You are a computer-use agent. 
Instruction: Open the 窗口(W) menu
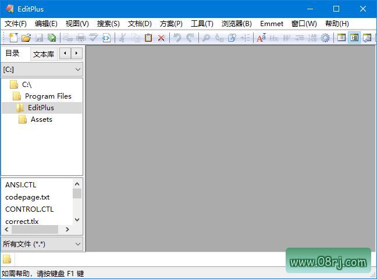(304, 24)
